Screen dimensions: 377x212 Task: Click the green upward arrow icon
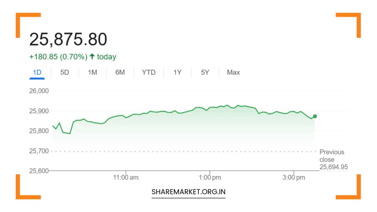tap(92, 56)
